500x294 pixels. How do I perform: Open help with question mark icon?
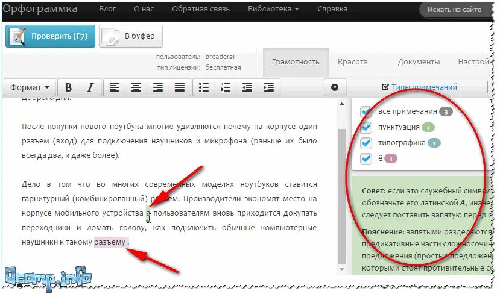(x=335, y=87)
